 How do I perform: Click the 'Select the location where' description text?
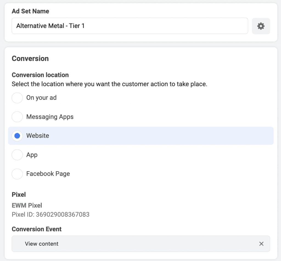[x=109, y=84]
